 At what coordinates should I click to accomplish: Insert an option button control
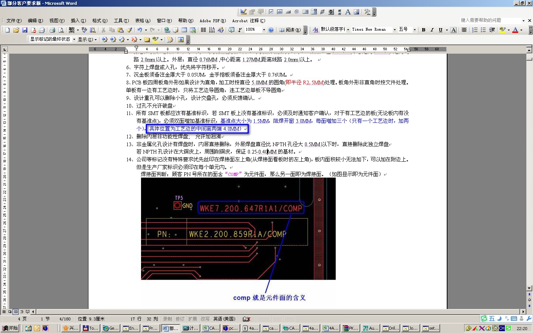[x=296, y=12]
